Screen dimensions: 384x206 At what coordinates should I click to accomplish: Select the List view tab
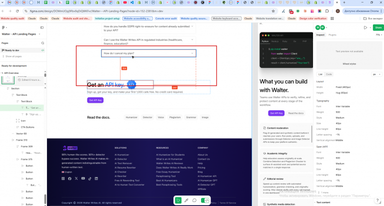(x=320, y=74)
